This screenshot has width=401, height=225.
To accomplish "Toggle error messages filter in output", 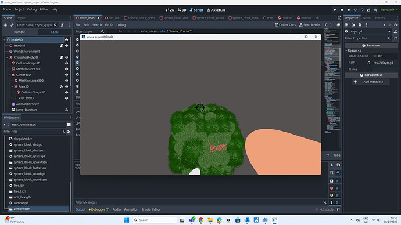I will [334, 188].
